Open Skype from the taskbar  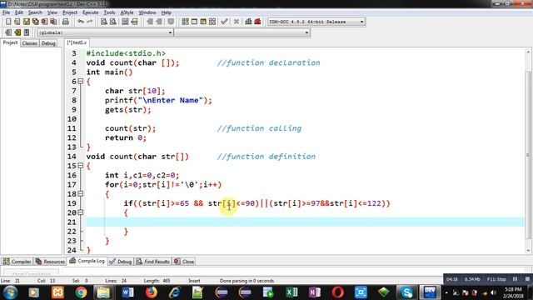(x=406, y=292)
